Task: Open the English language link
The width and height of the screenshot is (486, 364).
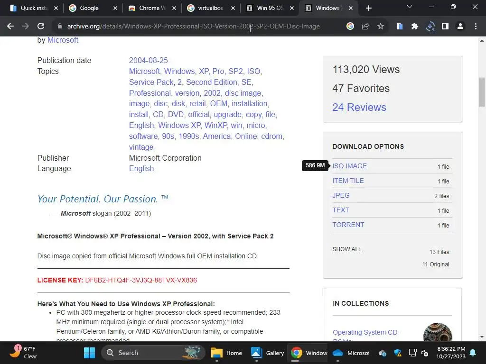Action: 141,168
